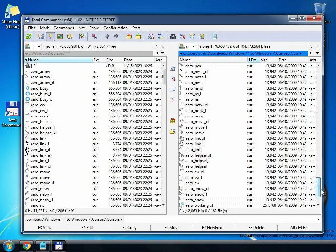336x252 pixels.
Task: Click the left panel vertical scrollbar thumb
Action: (x=163, y=76)
